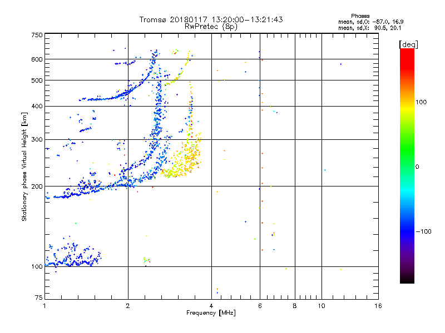445x333 pixels.
Task: Click the colorbar label '0'
Action: [417, 167]
